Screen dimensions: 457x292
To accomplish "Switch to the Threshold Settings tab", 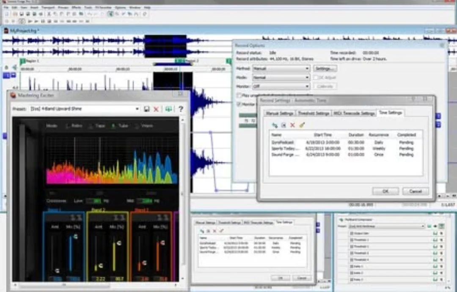I will tap(314, 114).
